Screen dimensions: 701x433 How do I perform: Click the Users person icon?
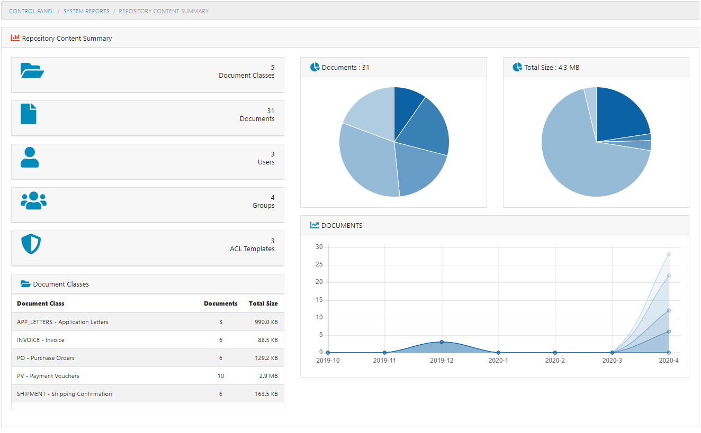(30, 156)
